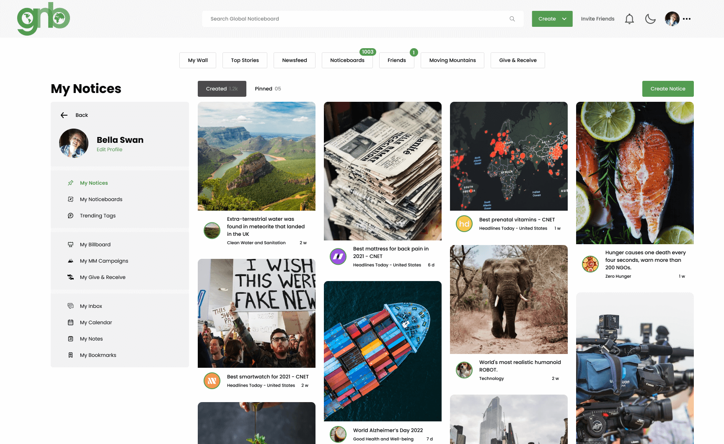Open the notifications bell
The image size is (724, 444).
(629, 19)
